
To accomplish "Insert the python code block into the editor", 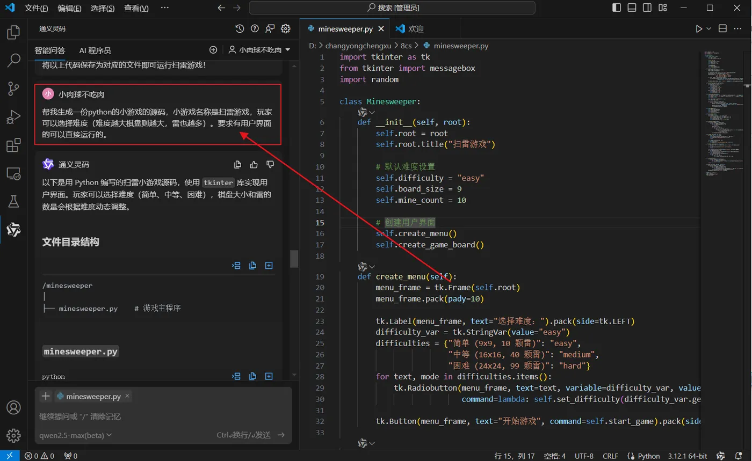I will 236,376.
